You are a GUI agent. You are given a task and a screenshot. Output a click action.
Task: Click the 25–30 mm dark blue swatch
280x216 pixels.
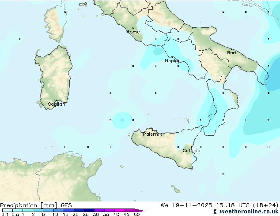(89, 210)
